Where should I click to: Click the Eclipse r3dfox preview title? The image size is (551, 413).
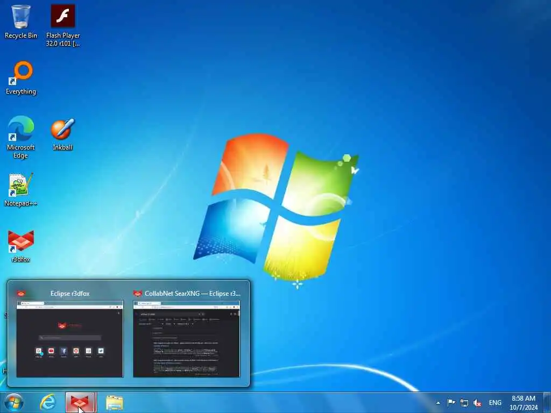pyautogui.click(x=70, y=294)
